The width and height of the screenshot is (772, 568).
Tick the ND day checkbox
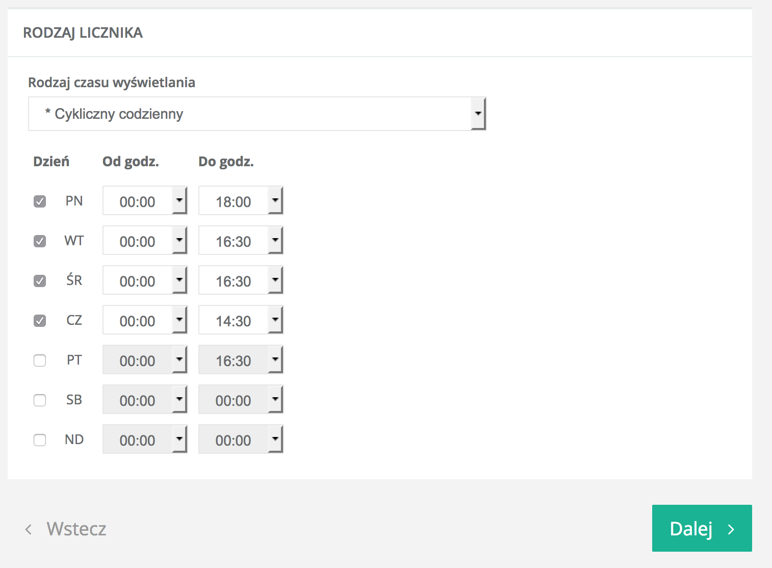pyautogui.click(x=40, y=440)
